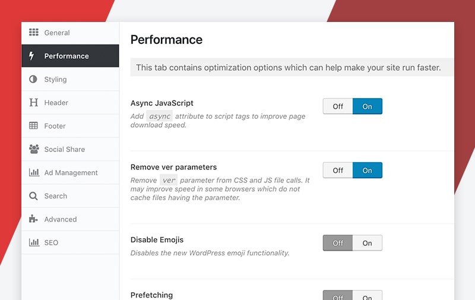This screenshot has height=300, width=475.
Task: Click the General grid icon
Action: click(x=34, y=32)
